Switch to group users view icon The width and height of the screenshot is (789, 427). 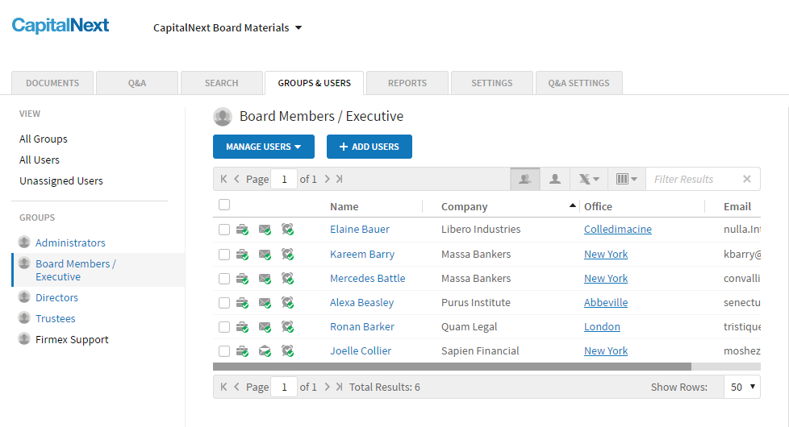(x=525, y=179)
